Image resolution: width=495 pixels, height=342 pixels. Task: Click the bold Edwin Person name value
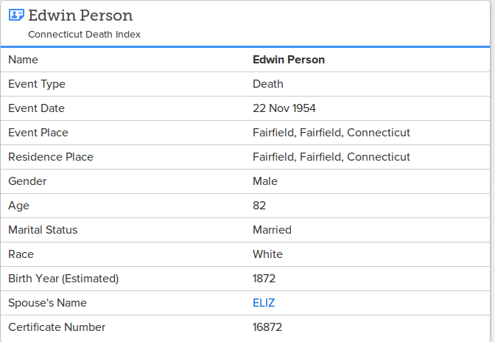point(289,60)
